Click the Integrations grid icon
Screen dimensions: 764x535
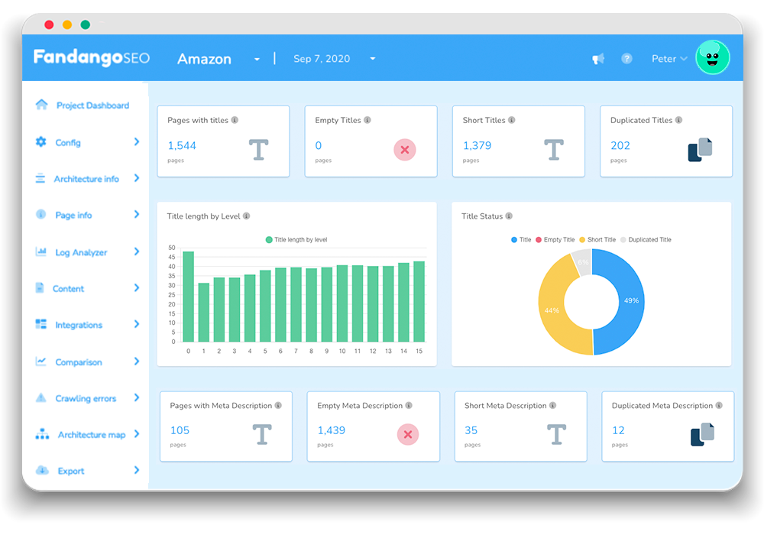point(41,324)
